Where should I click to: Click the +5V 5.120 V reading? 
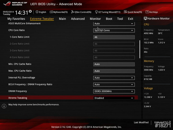point(161,97)
